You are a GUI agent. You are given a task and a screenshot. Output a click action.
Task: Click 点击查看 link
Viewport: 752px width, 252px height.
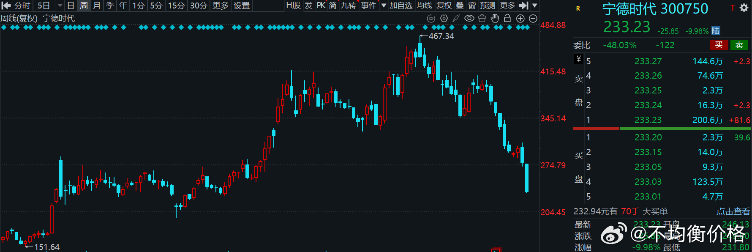point(733,211)
